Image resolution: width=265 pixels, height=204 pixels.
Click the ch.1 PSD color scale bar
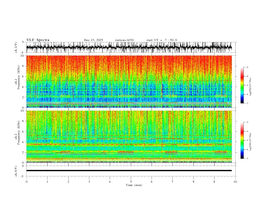click(242, 85)
